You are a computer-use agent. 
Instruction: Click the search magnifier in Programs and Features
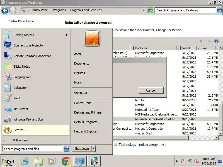click(x=219, y=10)
